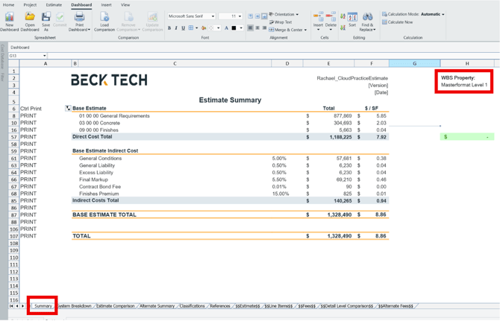The width and height of the screenshot is (500, 321).
Task: Open the System Breakdown sheet tab
Action: coord(75,306)
